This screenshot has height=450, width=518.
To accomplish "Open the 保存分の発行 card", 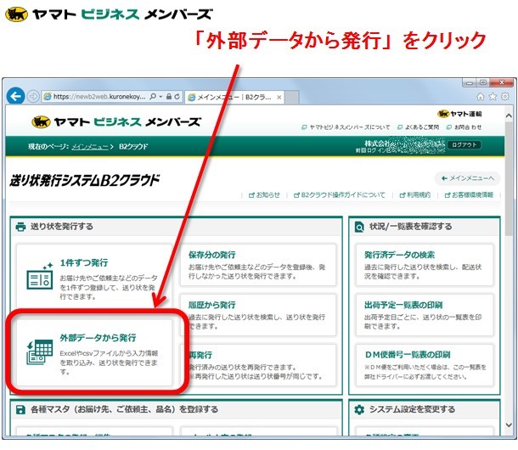I will pos(258,265).
